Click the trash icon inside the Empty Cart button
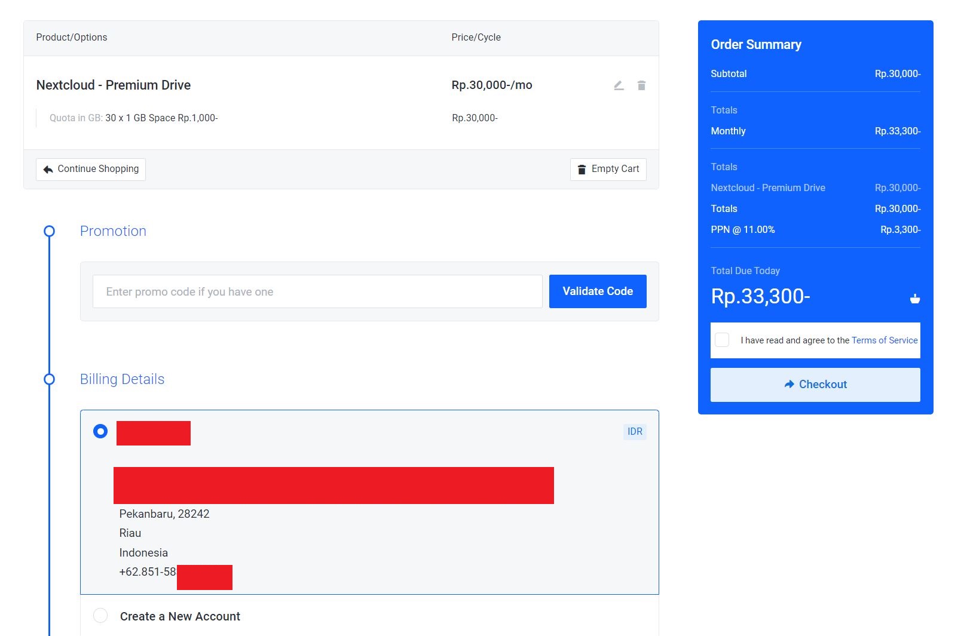This screenshot has width=967, height=636. 582,169
